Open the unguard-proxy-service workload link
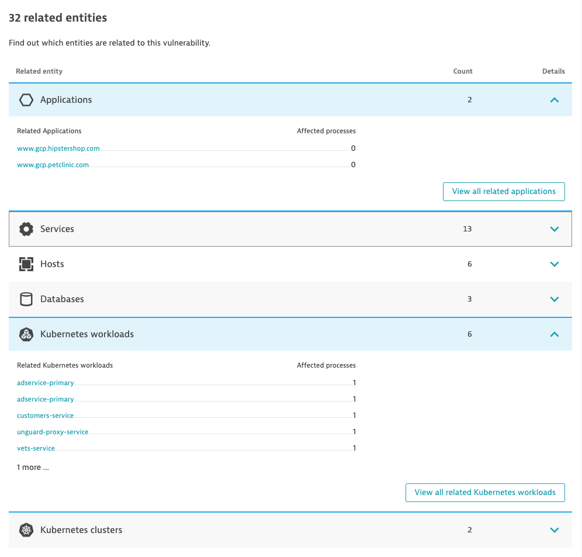This screenshot has height=557, width=582. (53, 432)
